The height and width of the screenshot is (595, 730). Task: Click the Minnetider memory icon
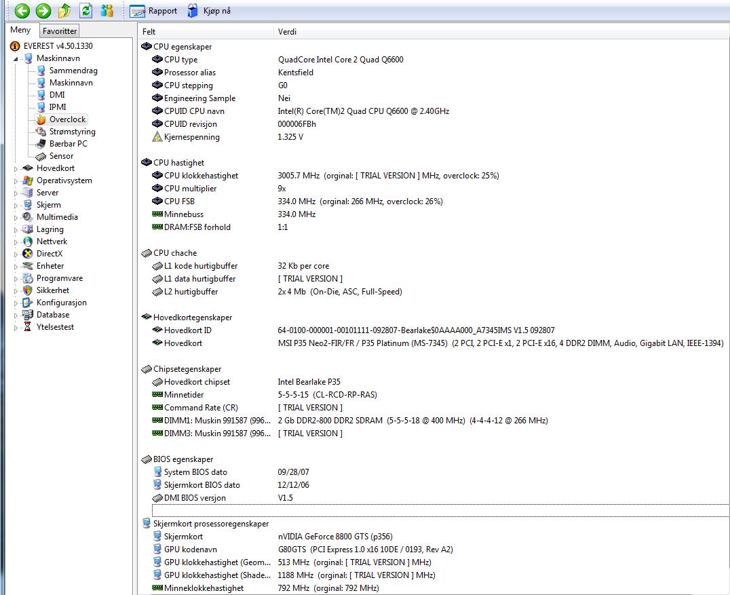[x=157, y=394]
